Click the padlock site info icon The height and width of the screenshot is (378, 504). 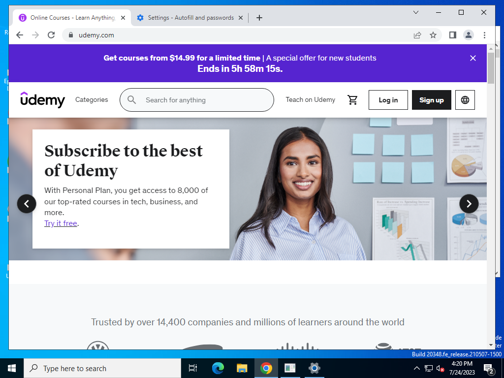pos(71,35)
